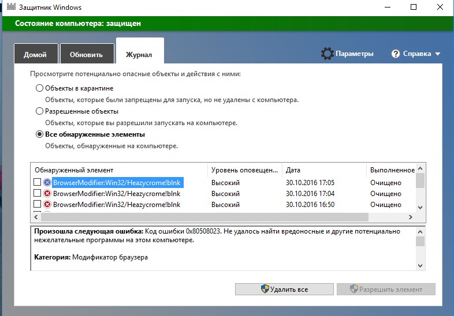Sort by the Уровень оповещения column header
The height and width of the screenshot is (316, 454).
coord(244,170)
